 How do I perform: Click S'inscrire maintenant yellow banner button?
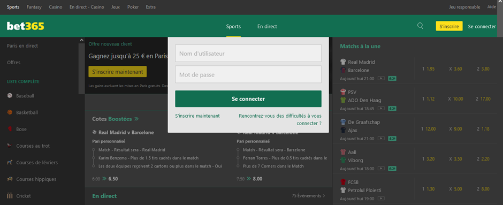(117, 72)
